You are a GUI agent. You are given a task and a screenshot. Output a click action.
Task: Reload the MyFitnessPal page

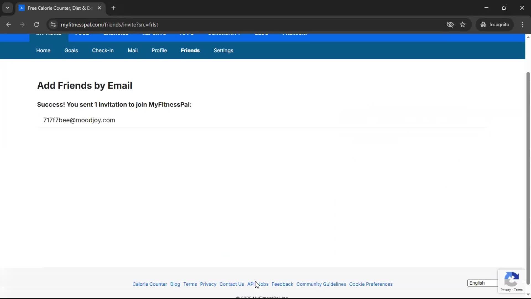[36, 25]
